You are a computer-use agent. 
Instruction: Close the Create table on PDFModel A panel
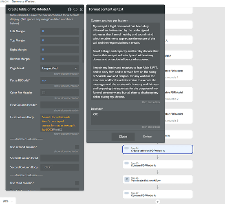point(81,9)
